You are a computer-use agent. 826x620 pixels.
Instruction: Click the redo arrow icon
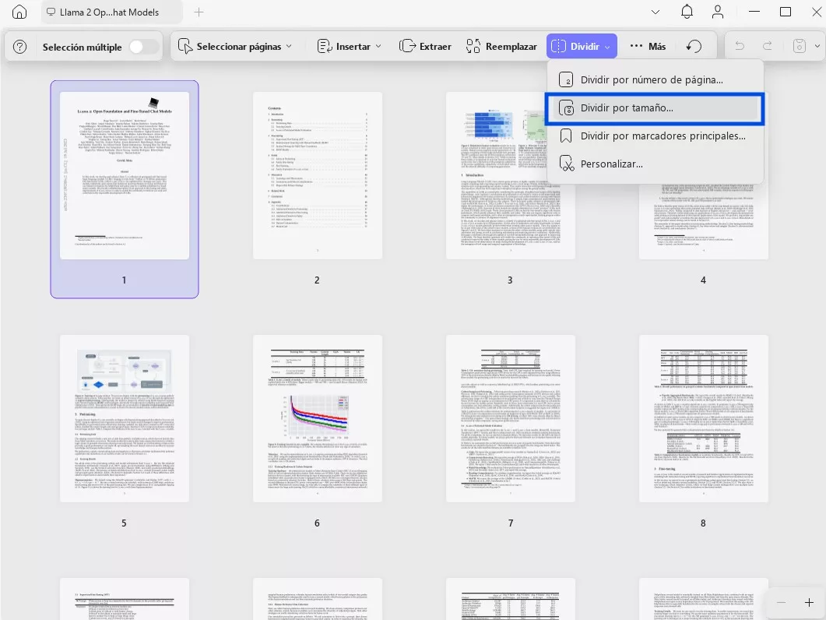(768, 47)
